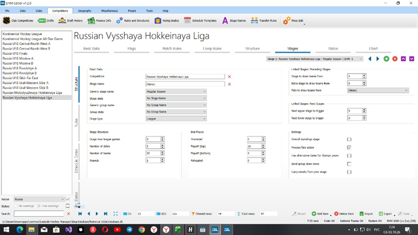Open Rules and Structures toolbar icon
Screen dimensions: 418x235
pos(119,20)
